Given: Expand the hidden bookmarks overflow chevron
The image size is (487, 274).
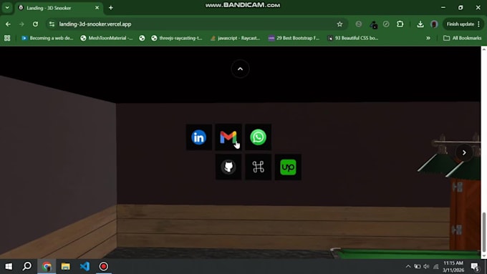Looking at the screenshot, I should [x=428, y=38].
